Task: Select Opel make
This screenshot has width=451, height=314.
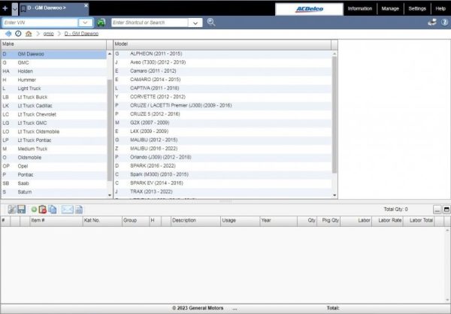Action: (54, 166)
